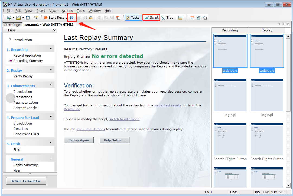
Task: Select the Recording webtours snapshot thumbnail
Action: point(230,51)
